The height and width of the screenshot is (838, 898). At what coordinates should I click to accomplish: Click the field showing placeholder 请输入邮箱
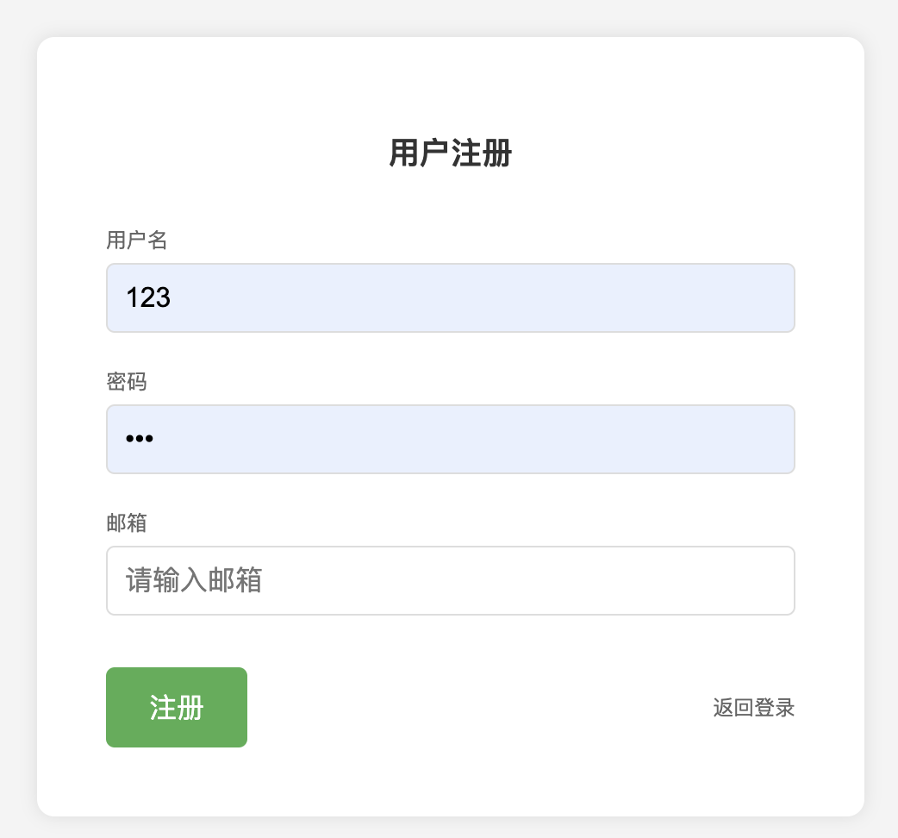[450, 580]
